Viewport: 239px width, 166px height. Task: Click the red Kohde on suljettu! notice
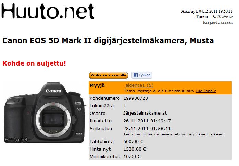(34, 63)
